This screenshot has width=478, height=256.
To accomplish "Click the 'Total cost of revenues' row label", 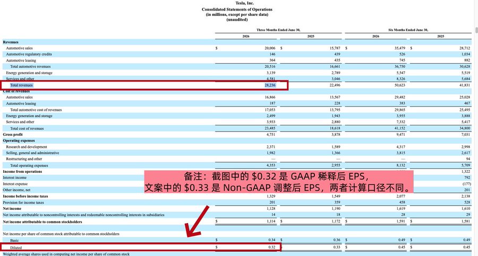I will [27, 128].
